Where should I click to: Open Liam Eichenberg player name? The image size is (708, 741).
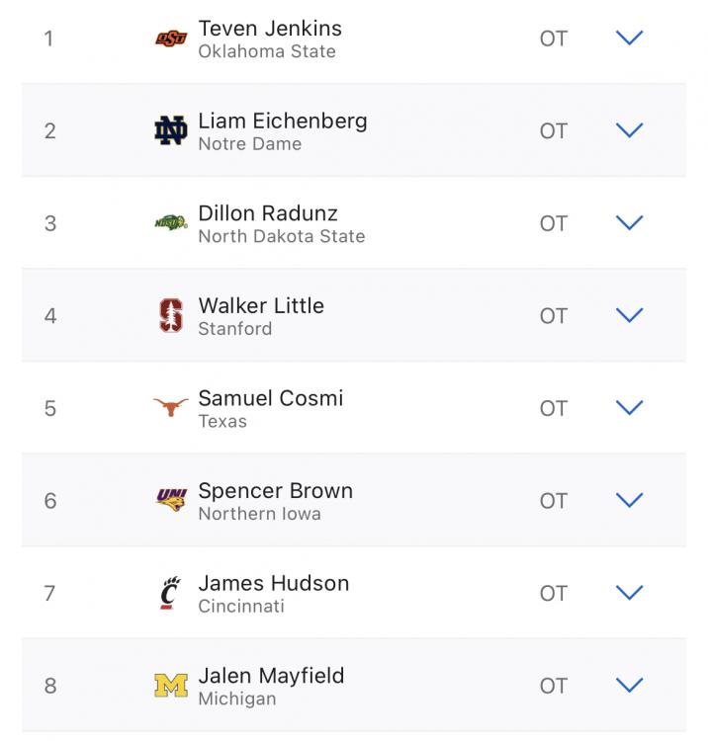pos(283,121)
